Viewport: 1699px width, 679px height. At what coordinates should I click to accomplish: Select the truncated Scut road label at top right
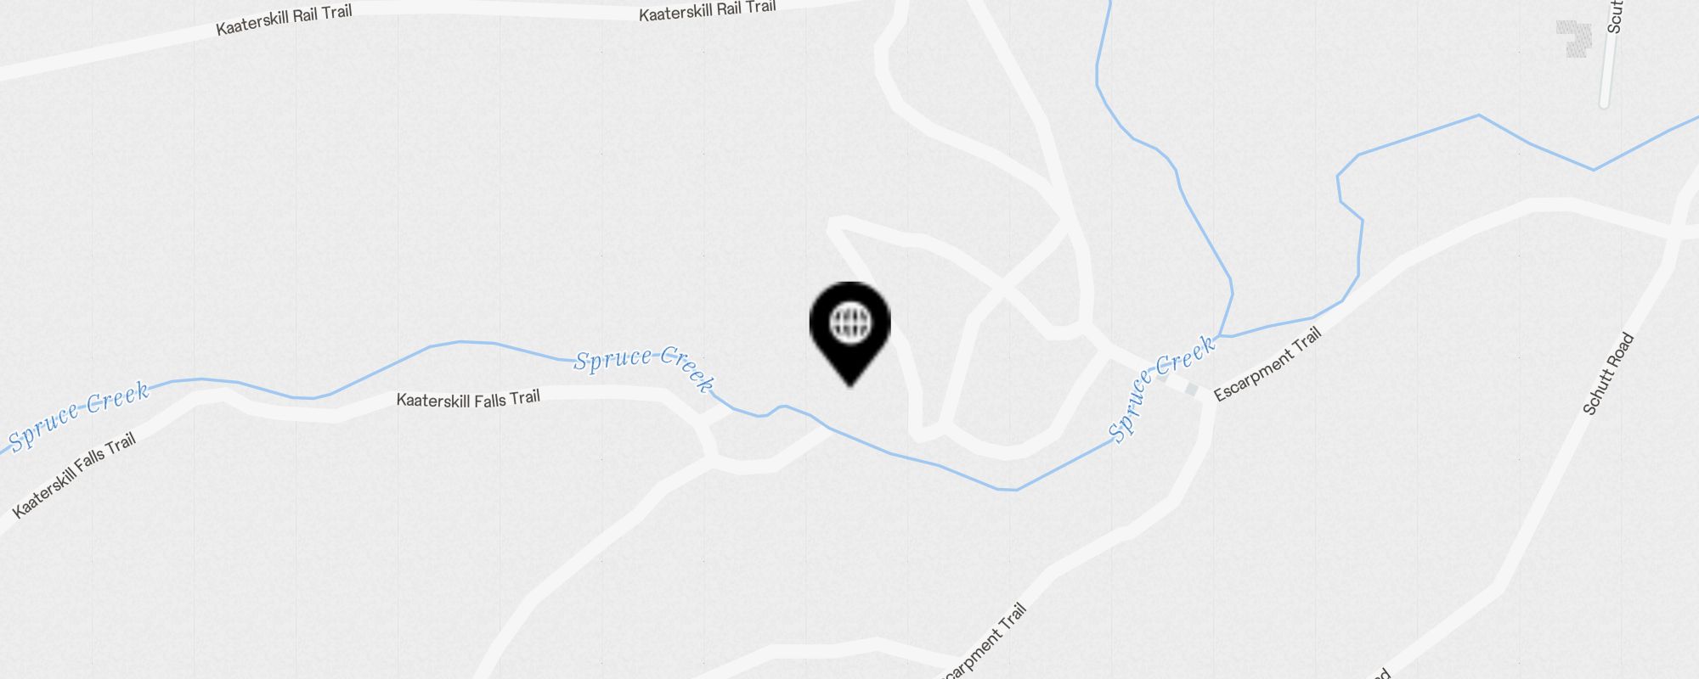1614,16
